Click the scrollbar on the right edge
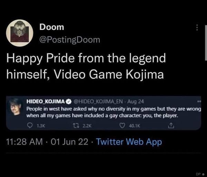The image size is (207, 177). [x=206, y=41]
